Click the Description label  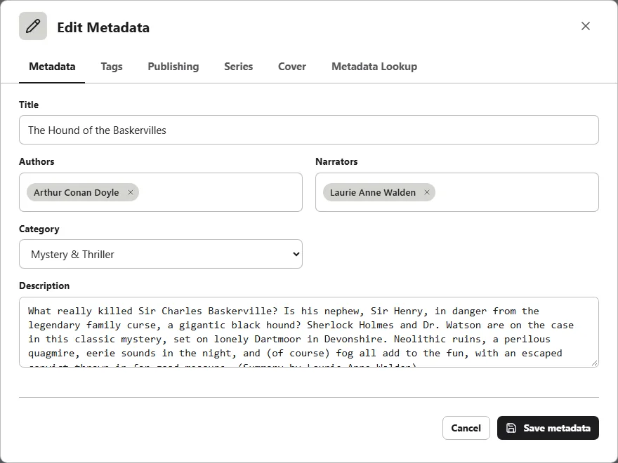click(x=44, y=286)
